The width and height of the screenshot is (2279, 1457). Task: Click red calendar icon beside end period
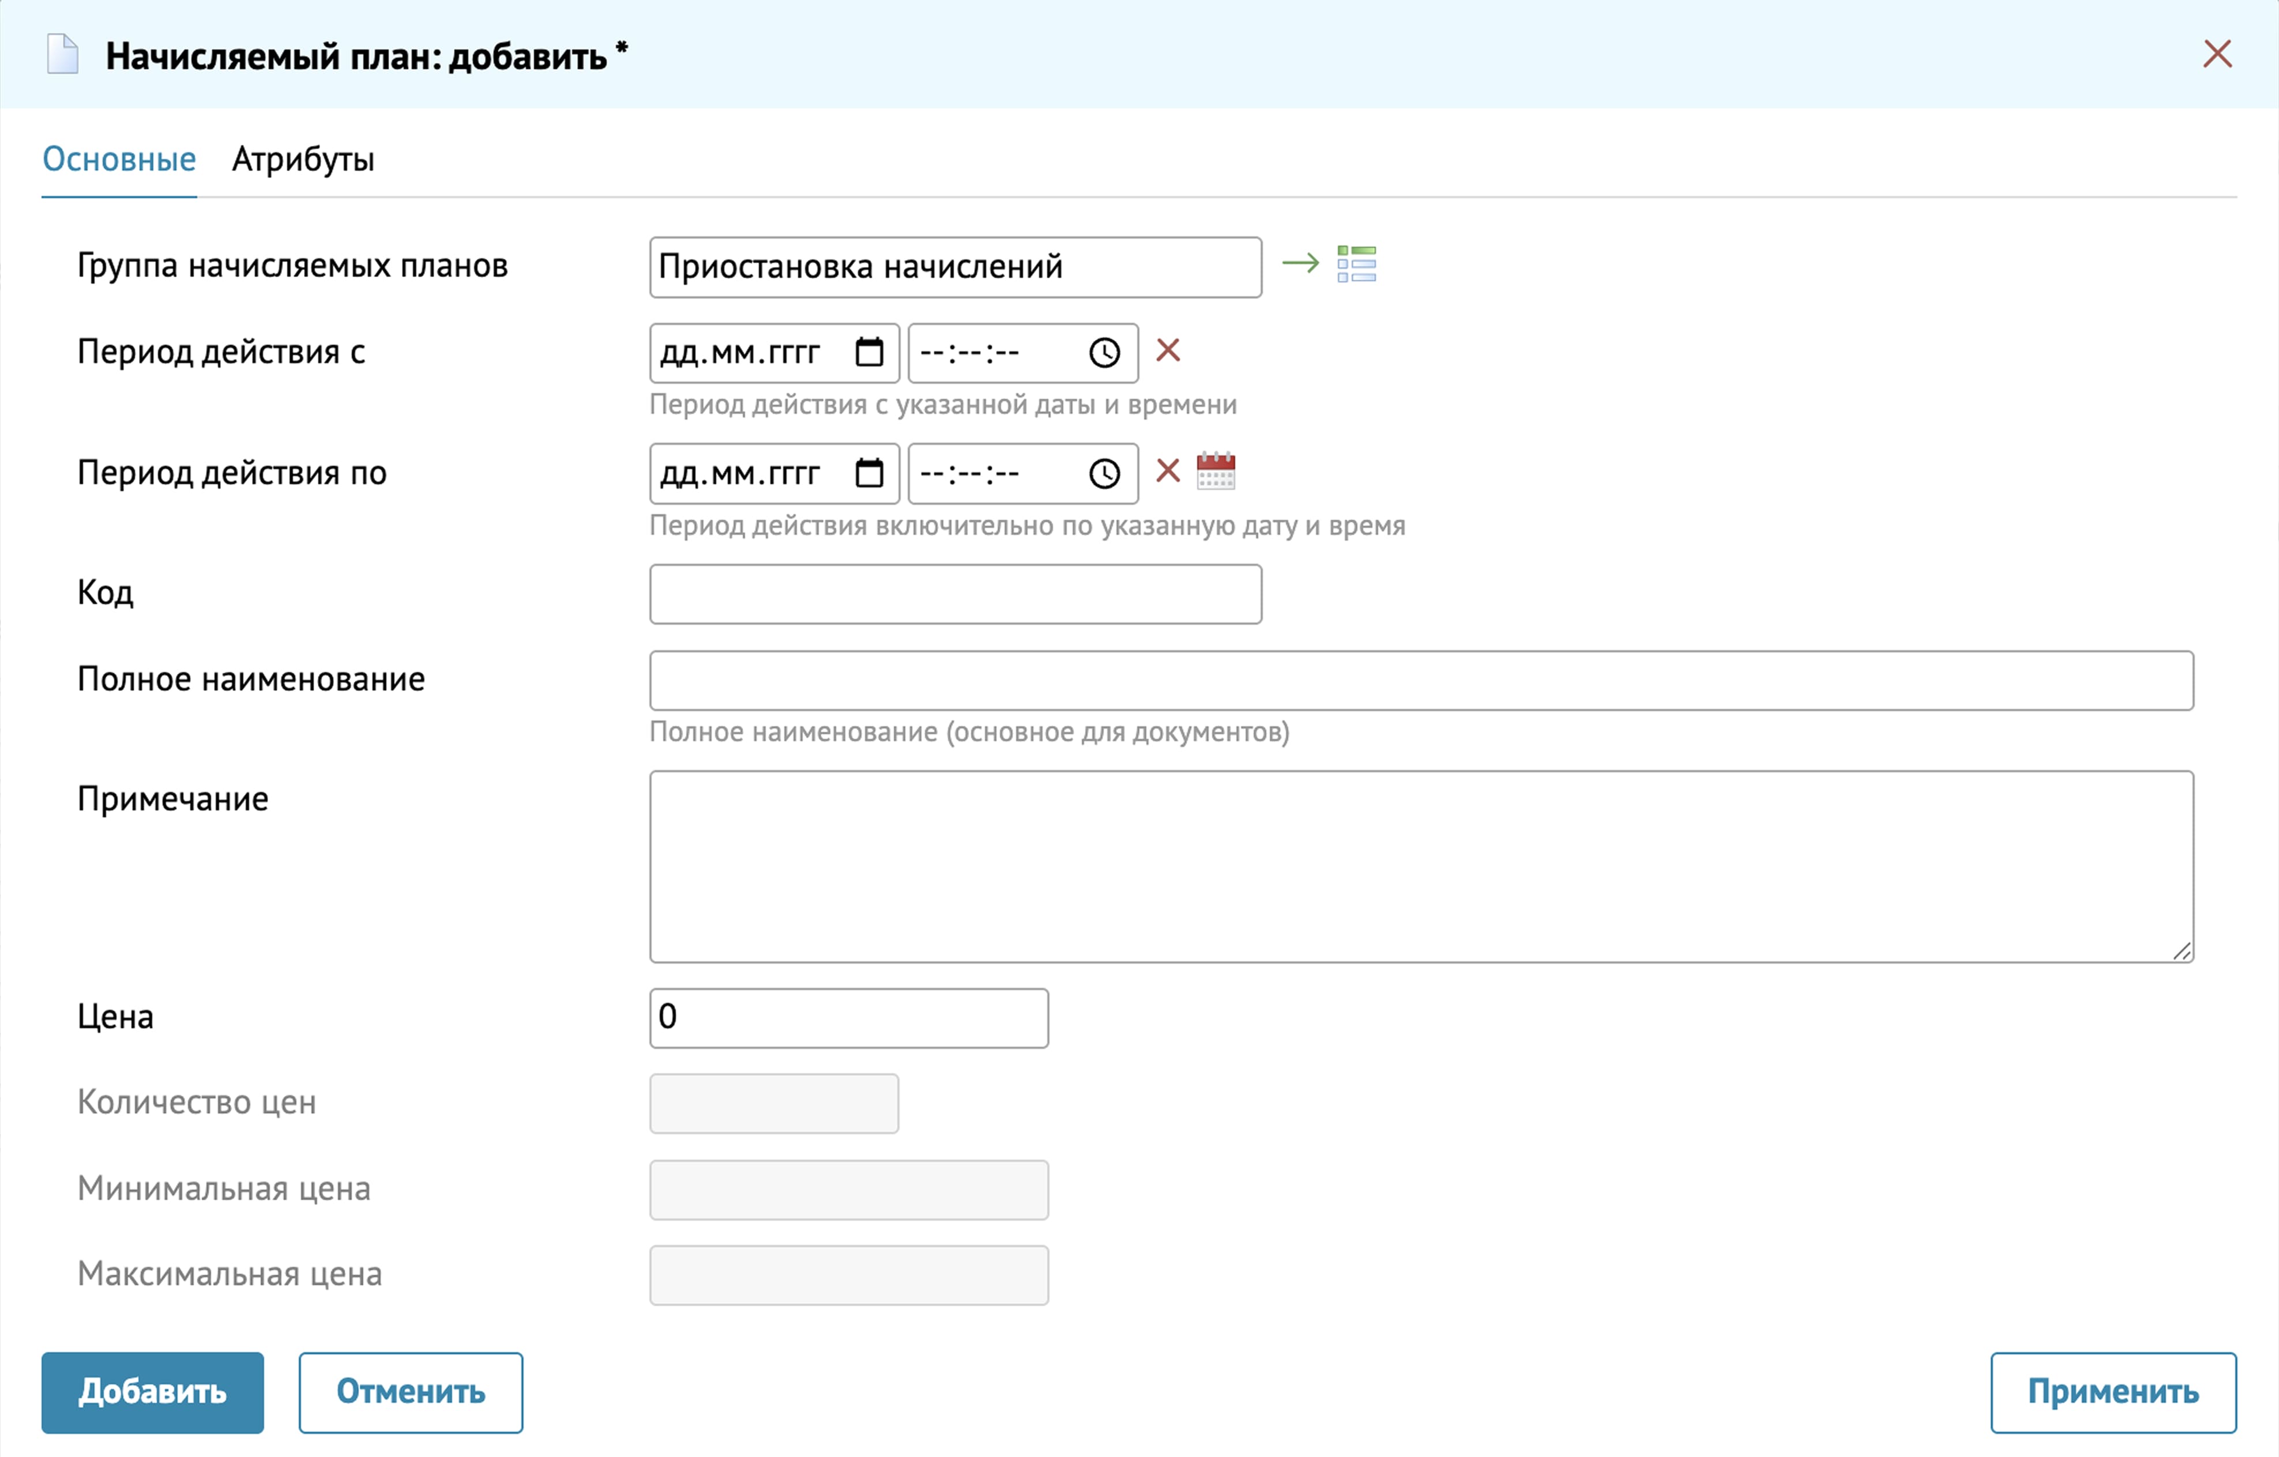coord(1216,470)
